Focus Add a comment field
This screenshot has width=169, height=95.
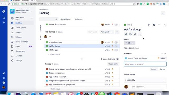pos(148,87)
